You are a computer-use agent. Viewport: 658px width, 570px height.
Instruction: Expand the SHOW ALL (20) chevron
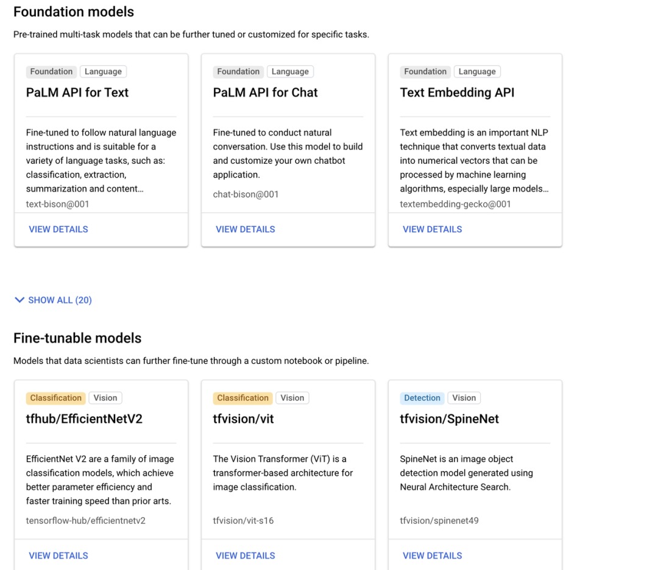pos(19,300)
